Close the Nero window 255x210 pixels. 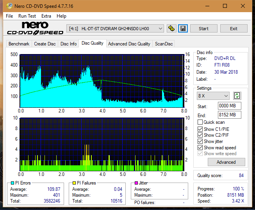tap(243, 6)
